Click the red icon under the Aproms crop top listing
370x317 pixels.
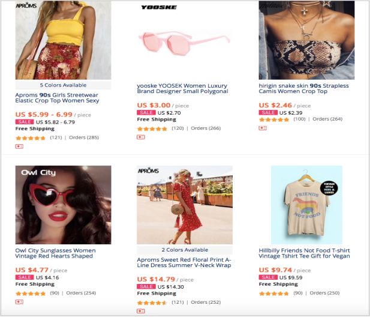(x=19, y=146)
